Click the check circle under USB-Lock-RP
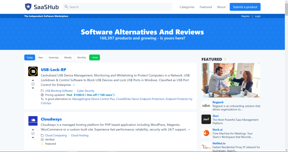This screenshot has width=288, height=152. point(33,84)
